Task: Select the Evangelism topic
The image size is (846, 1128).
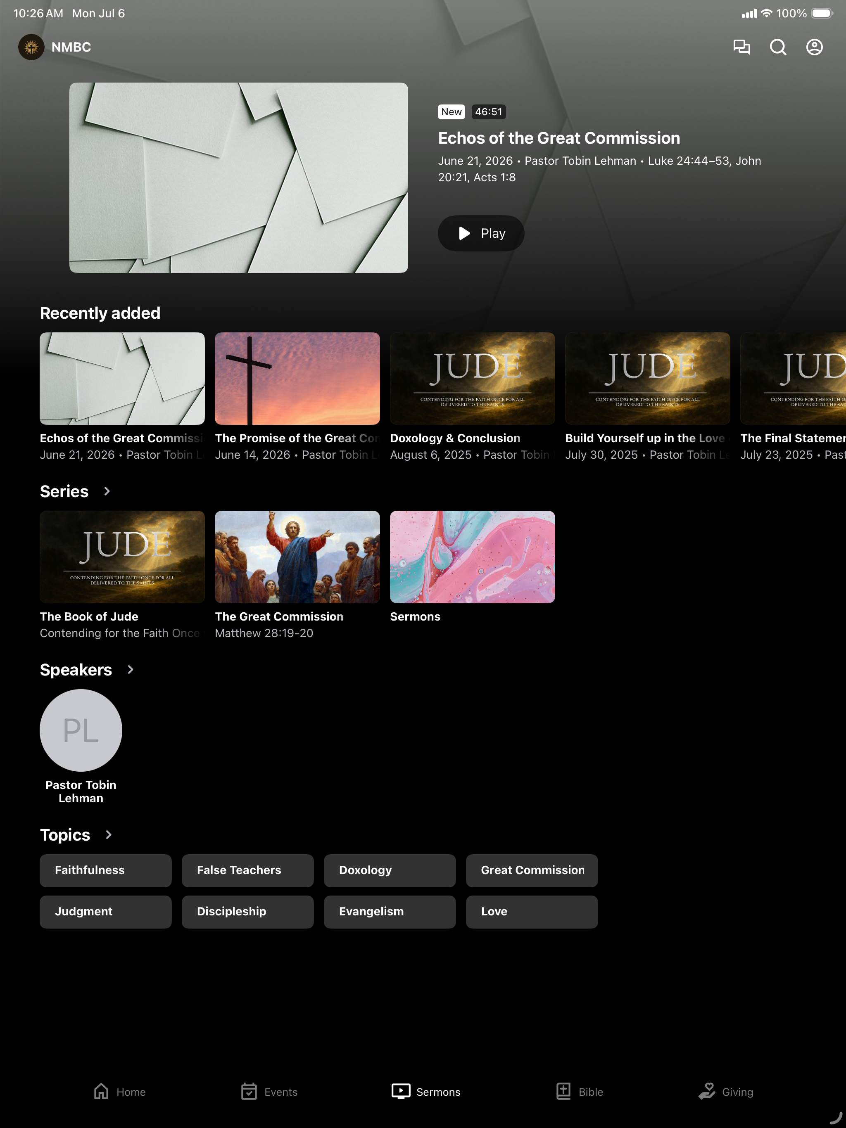Action: [389, 912]
